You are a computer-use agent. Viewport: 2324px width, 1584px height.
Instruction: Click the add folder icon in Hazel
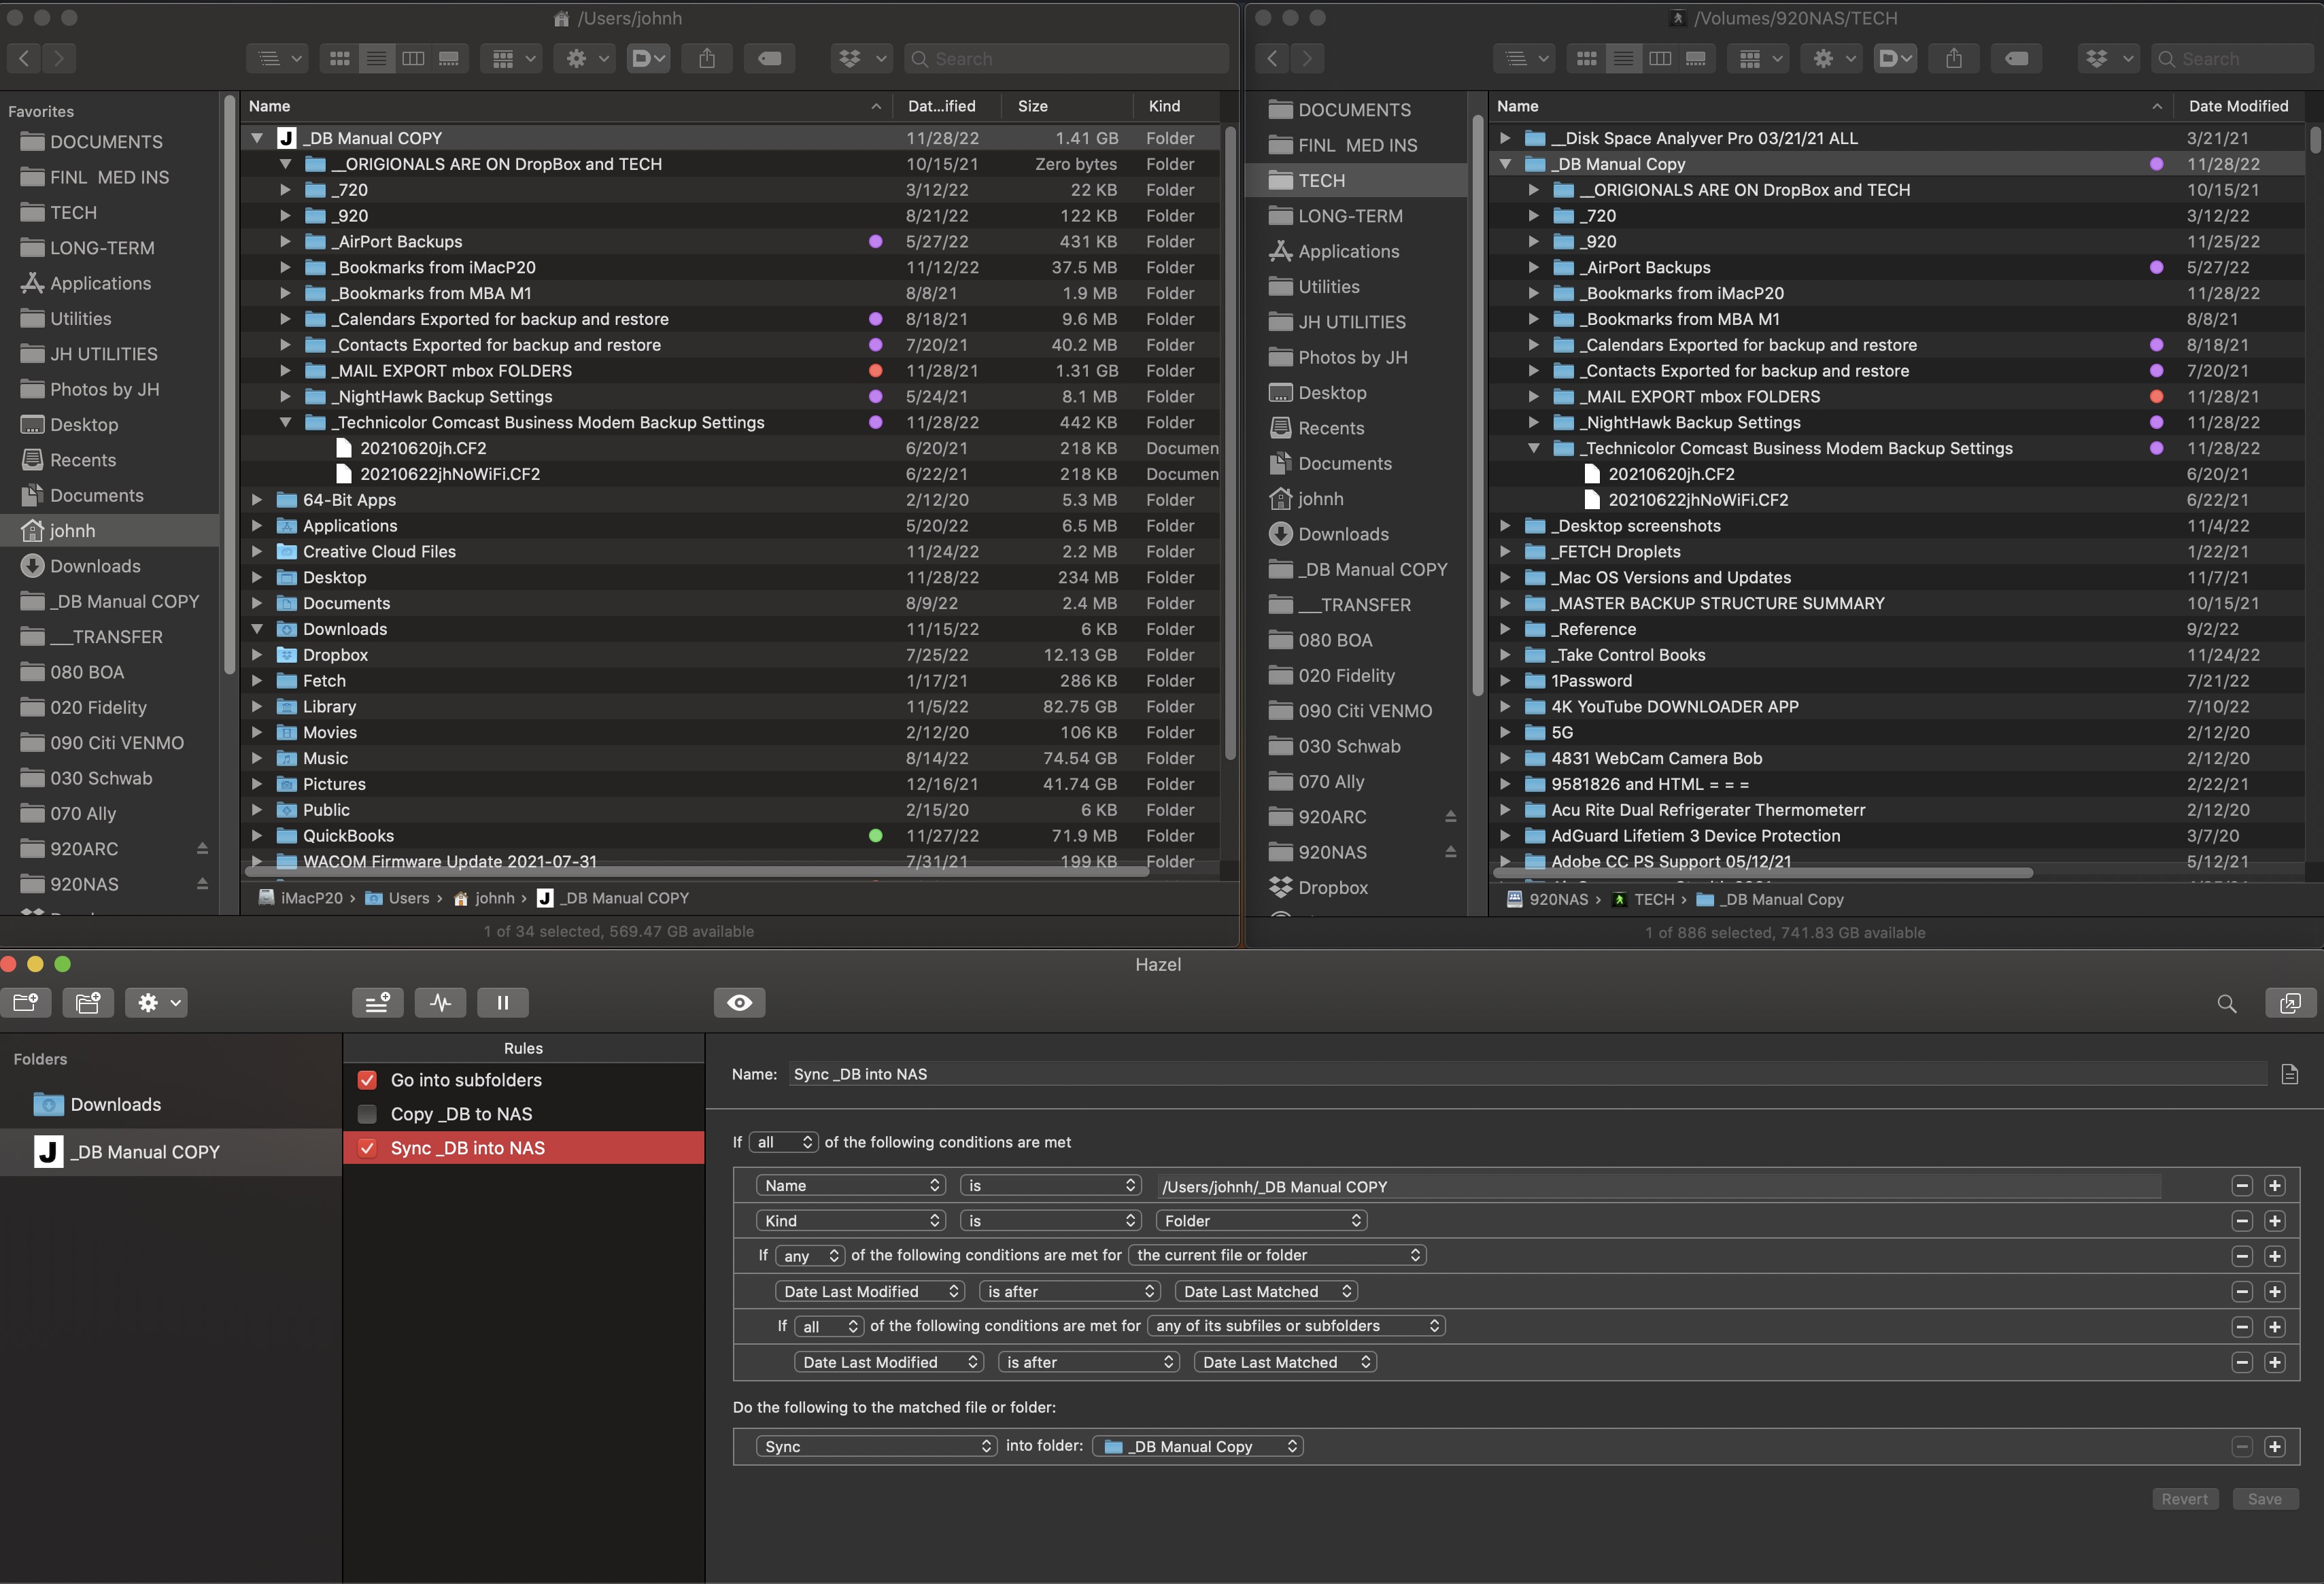pos(26,1002)
